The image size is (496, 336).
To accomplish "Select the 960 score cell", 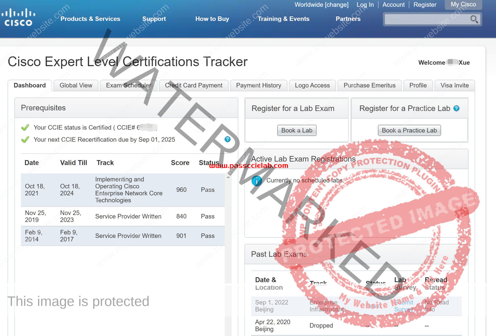I will 181,190.
